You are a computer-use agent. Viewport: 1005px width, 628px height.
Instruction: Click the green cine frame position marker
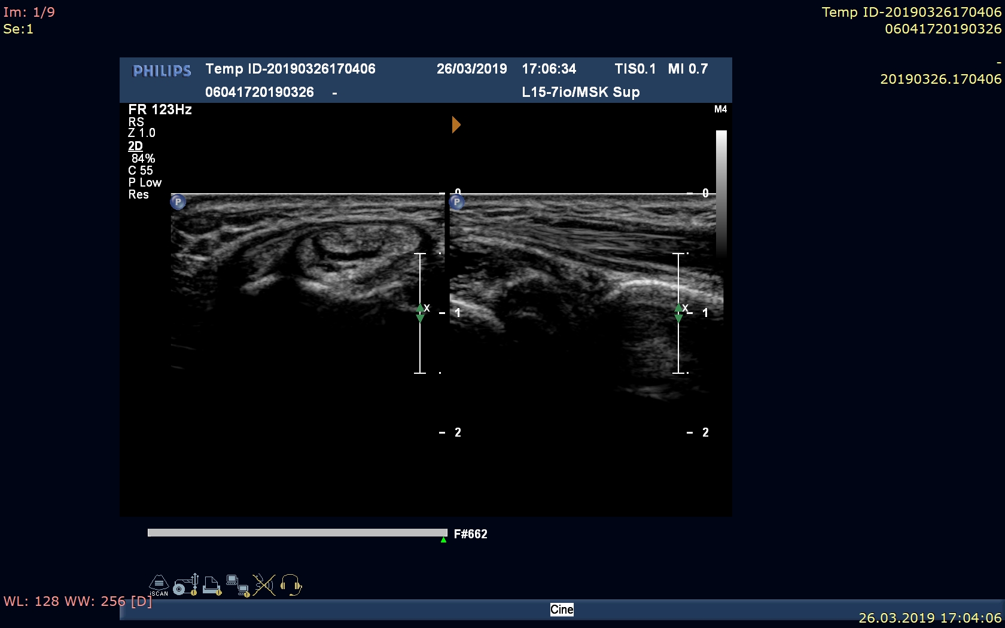tap(443, 540)
